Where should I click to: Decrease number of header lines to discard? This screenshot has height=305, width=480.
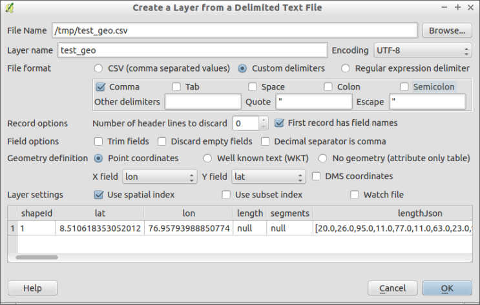tap(264, 127)
